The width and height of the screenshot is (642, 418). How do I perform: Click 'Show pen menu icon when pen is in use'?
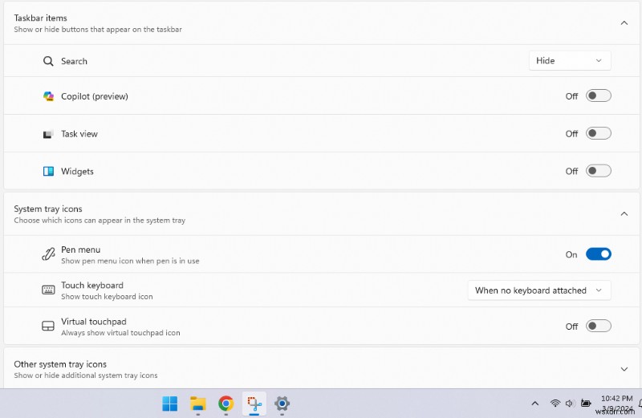pyautogui.click(x=130, y=261)
